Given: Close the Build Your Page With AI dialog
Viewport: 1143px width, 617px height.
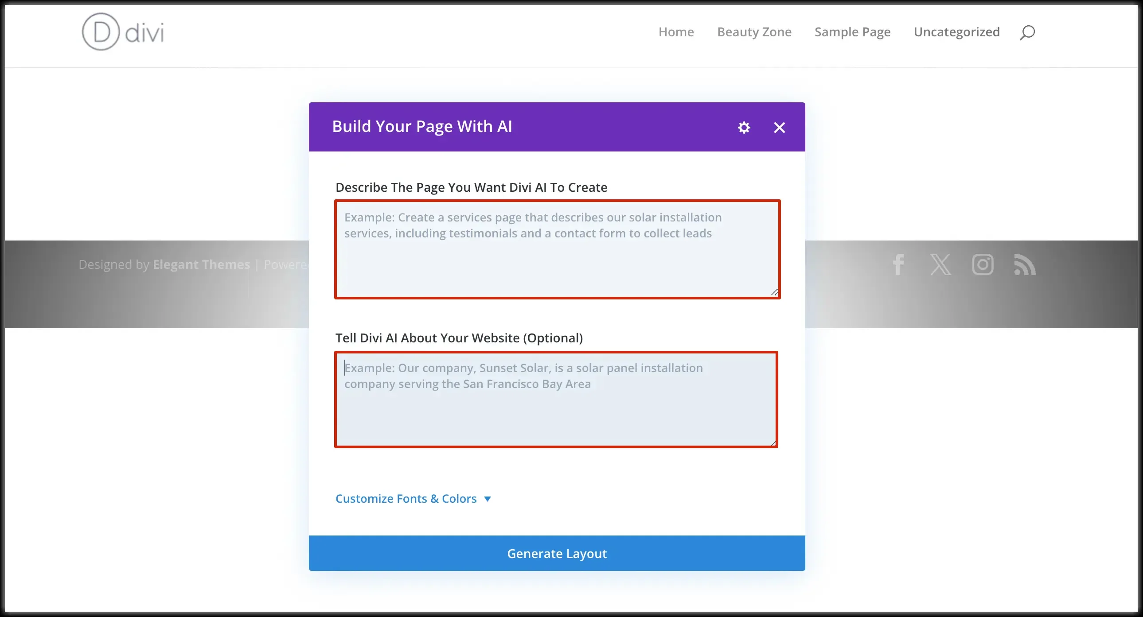Looking at the screenshot, I should 779,128.
